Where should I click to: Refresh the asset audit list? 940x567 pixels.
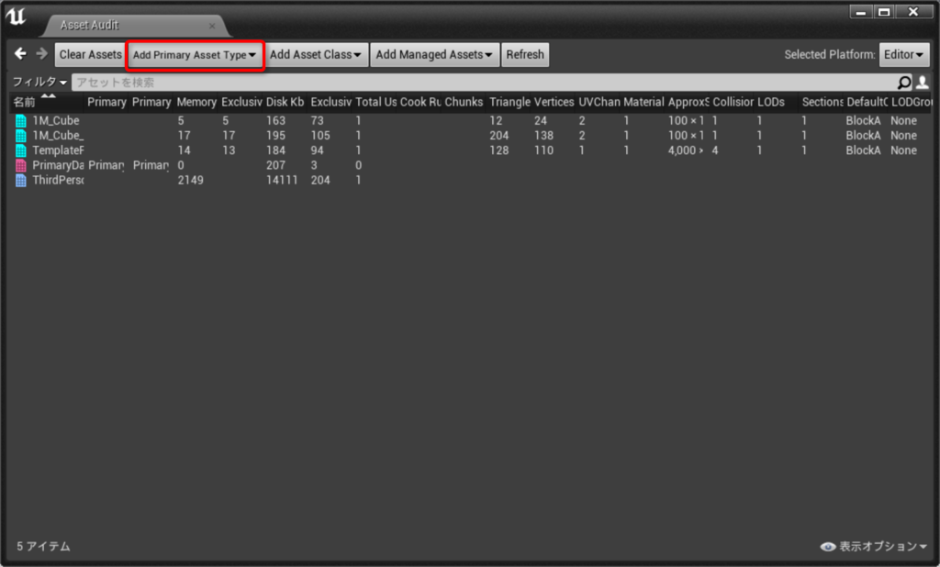[x=525, y=54]
